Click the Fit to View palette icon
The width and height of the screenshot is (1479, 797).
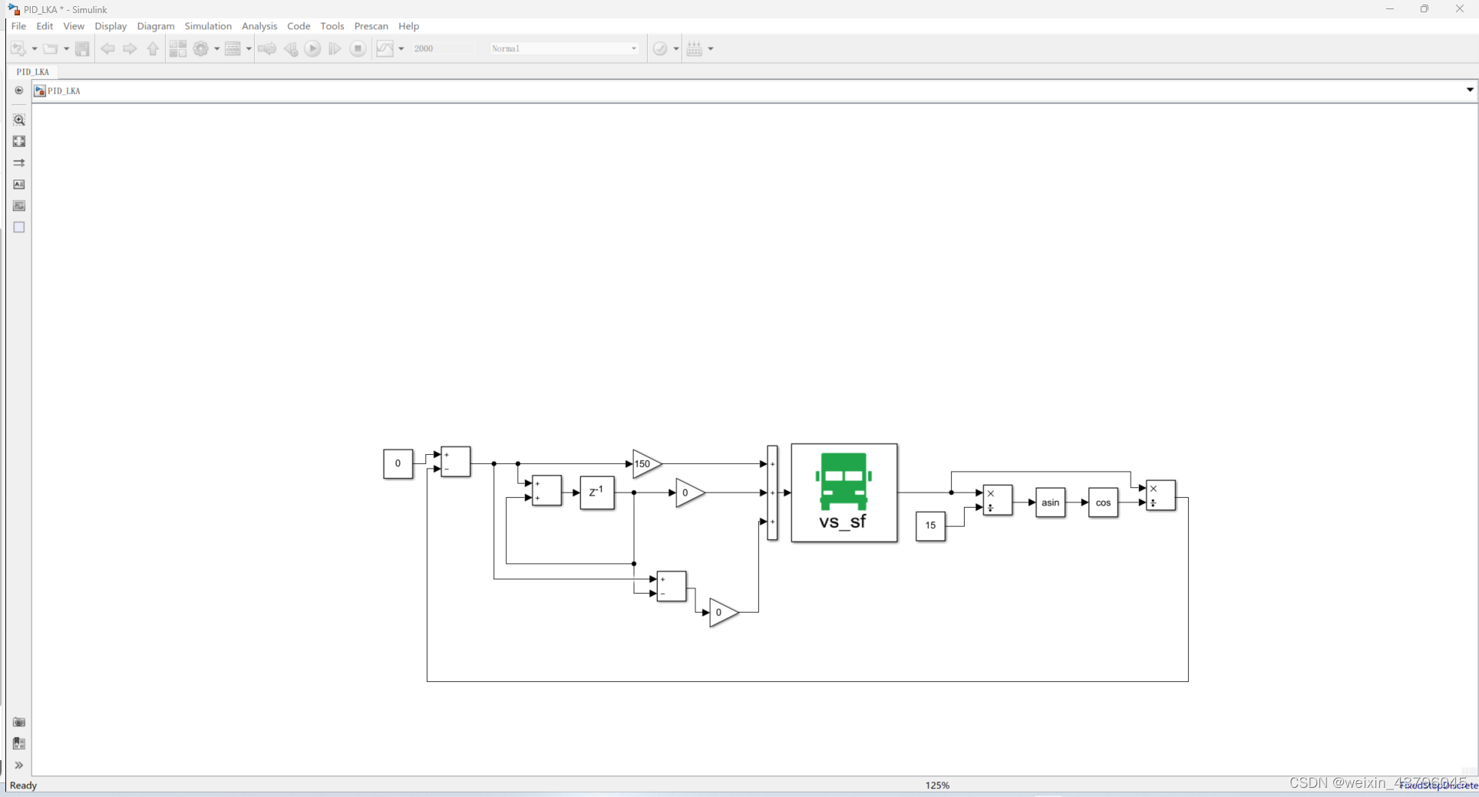[19, 141]
